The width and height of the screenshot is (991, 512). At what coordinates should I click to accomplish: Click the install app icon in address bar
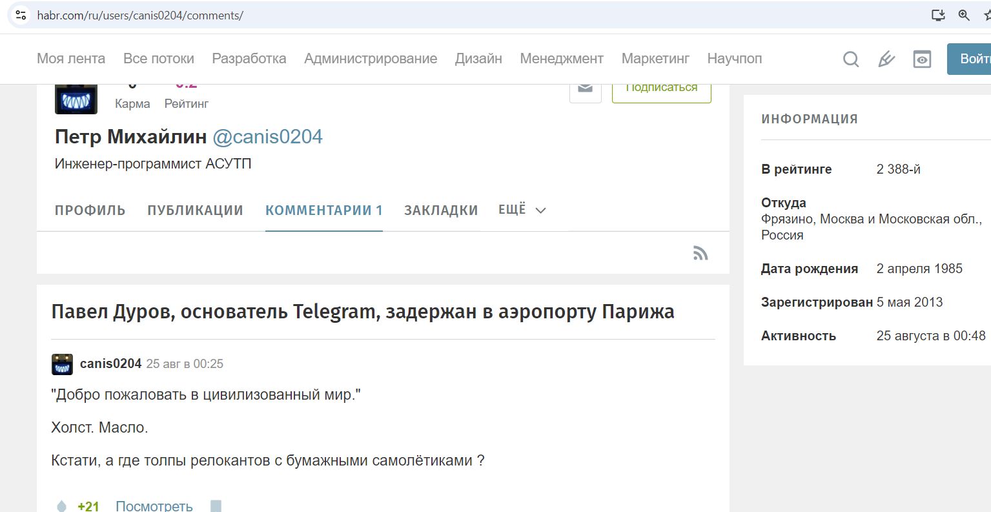(938, 15)
